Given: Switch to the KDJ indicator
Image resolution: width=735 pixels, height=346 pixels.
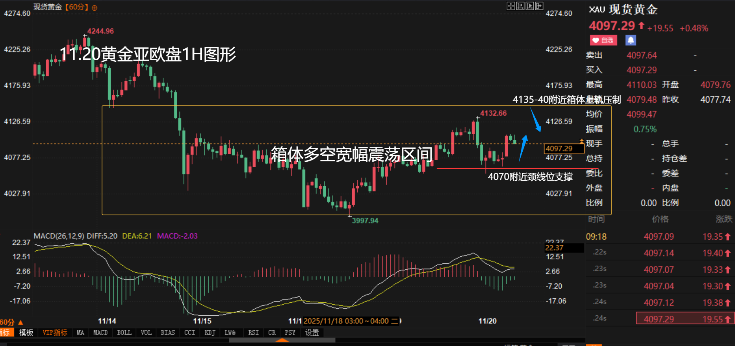Looking at the screenshot, I should coord(210,333).
